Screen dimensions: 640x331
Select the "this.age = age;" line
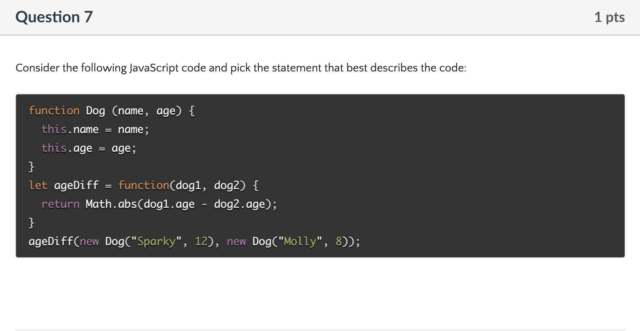point(89,148)
